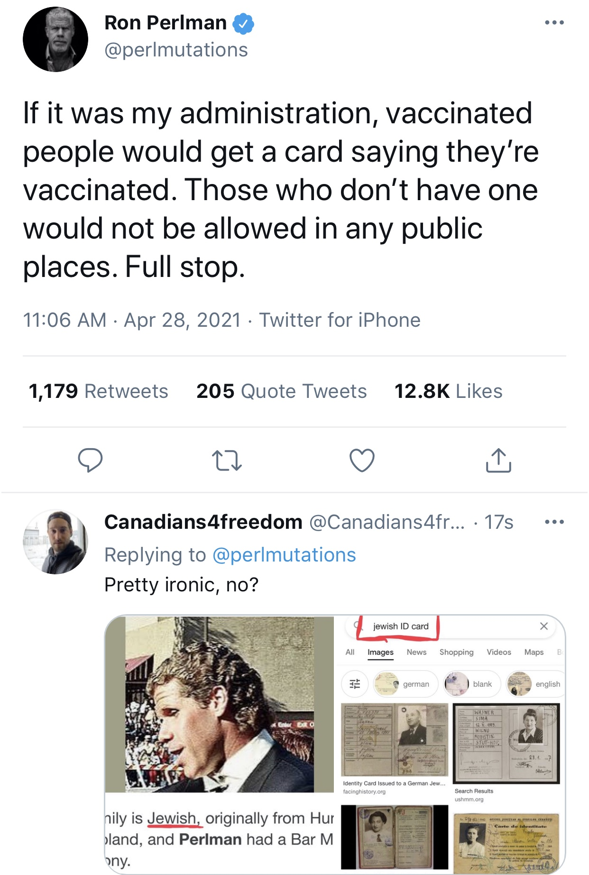Like the tweet with heart icon
The image size is (589, 875).
362,461
